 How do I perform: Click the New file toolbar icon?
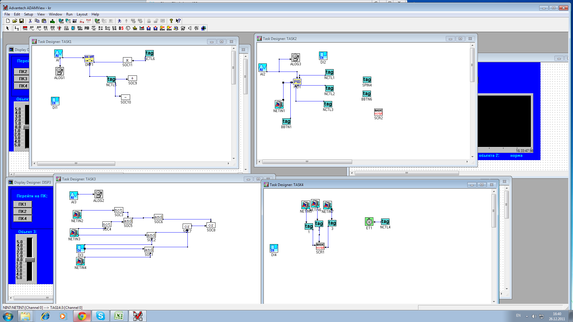pyautogui.click(x=8, y=21)
